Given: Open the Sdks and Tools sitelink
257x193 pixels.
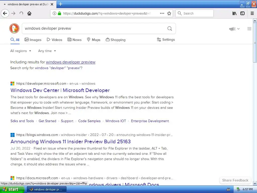Looking at the screenshot, I should click(x=22, y=121).
